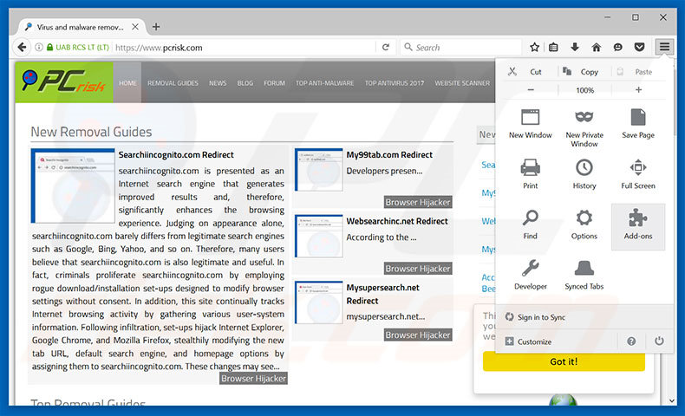The width and height of the screenshot is (685, 416).
Task: Click the chat smiley toolbar icon
Action: coord(617,47)
